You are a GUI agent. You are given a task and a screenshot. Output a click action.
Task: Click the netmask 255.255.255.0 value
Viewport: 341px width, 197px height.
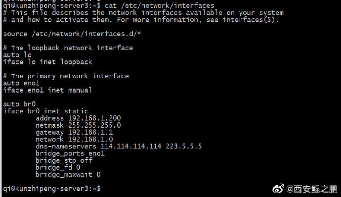click(x=94, y=125)
